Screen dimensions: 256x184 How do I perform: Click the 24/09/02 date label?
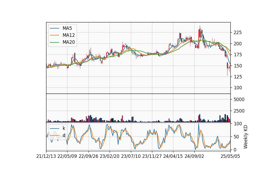pos(194,157)
